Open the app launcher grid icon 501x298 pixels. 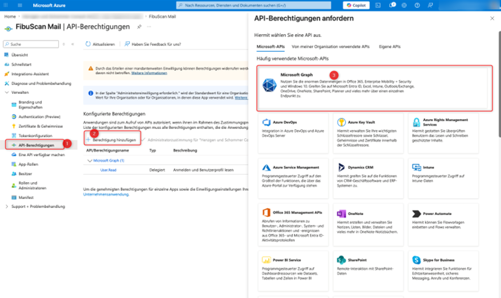click(x=6, y=5)
